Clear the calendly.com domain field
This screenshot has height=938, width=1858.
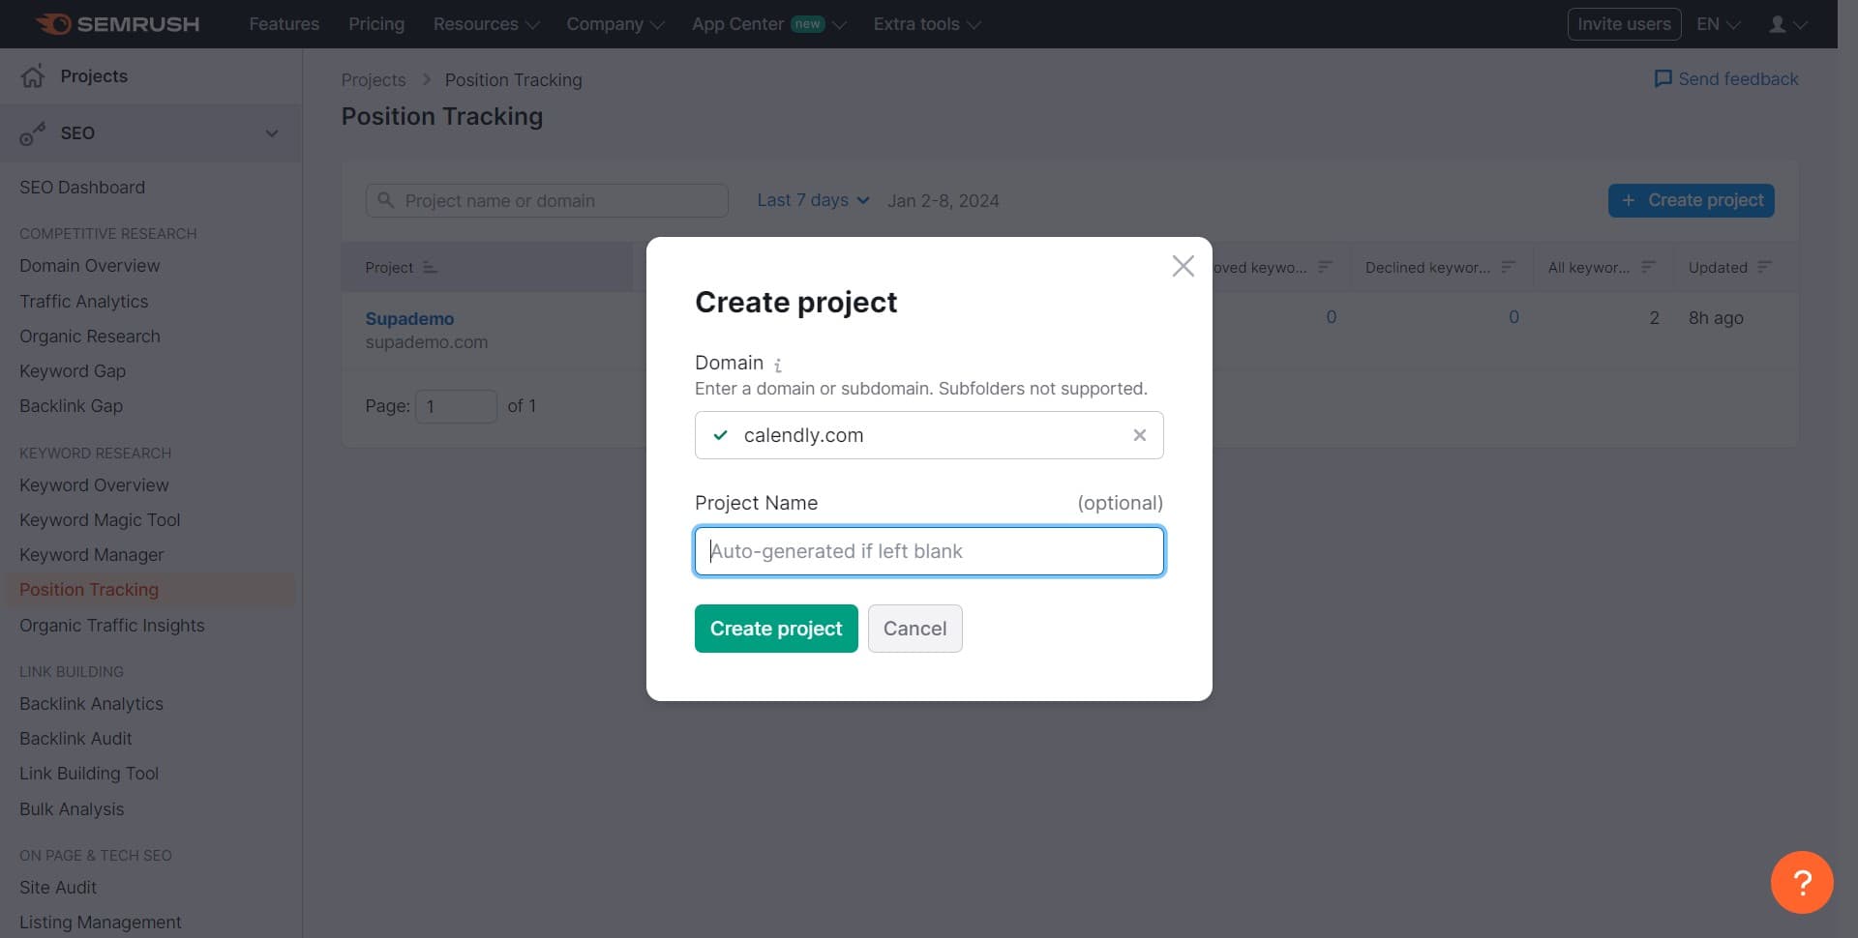point(1139,435)
